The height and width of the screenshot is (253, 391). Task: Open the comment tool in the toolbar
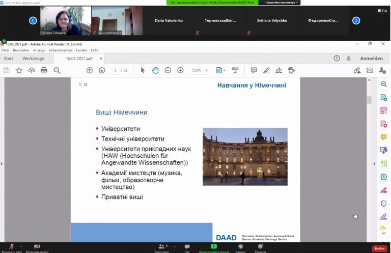click(254, 70)
